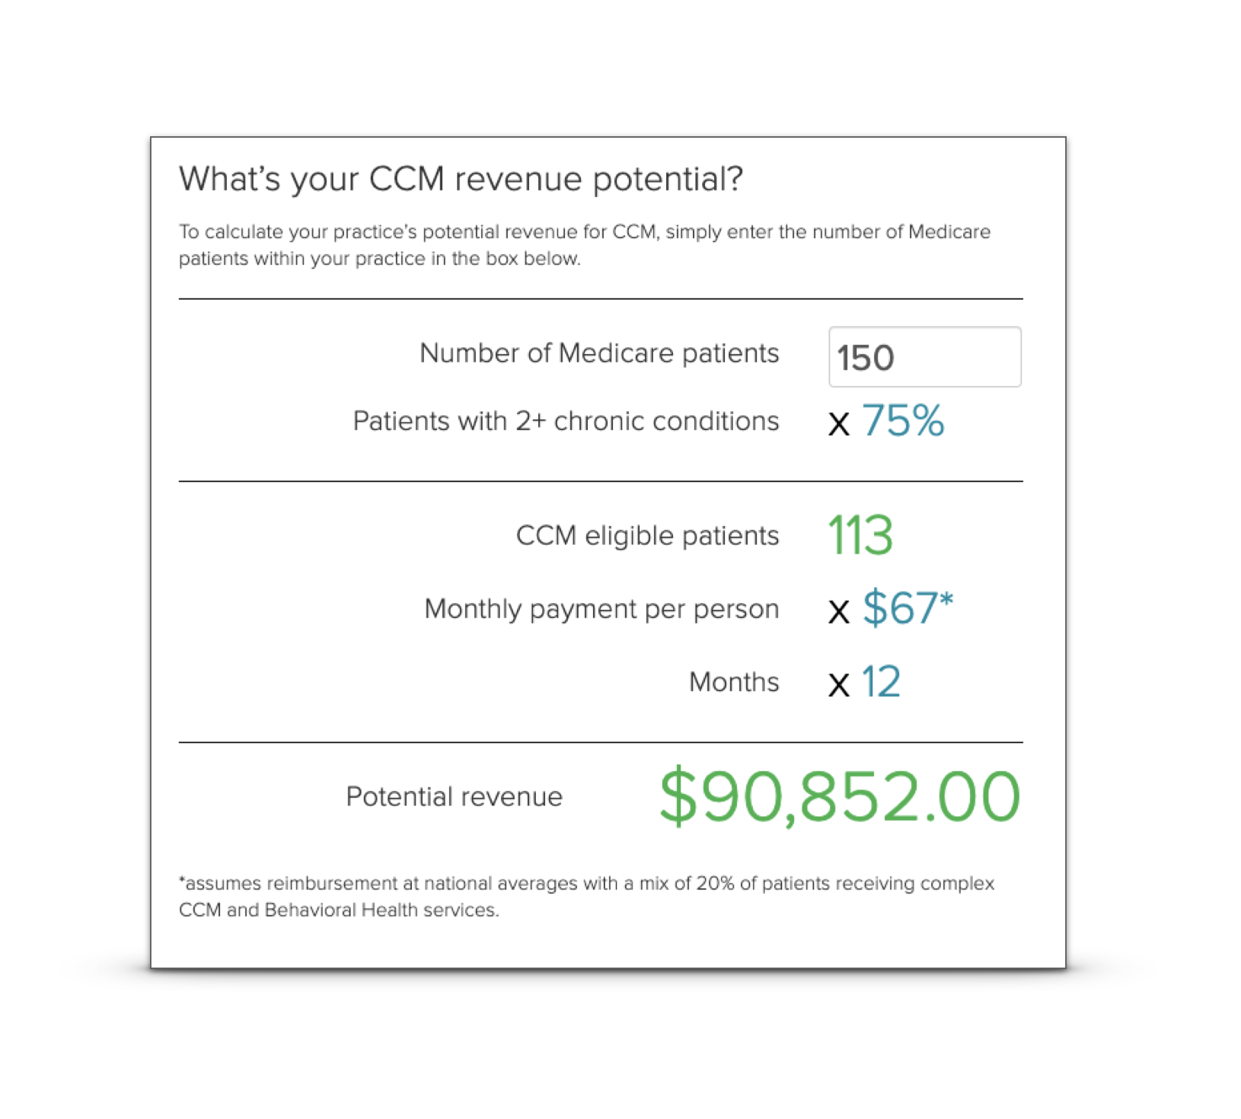Click the divider line above Potential revenue
The width and height of the screenshot is (1241, 1119).
[601, 742]
